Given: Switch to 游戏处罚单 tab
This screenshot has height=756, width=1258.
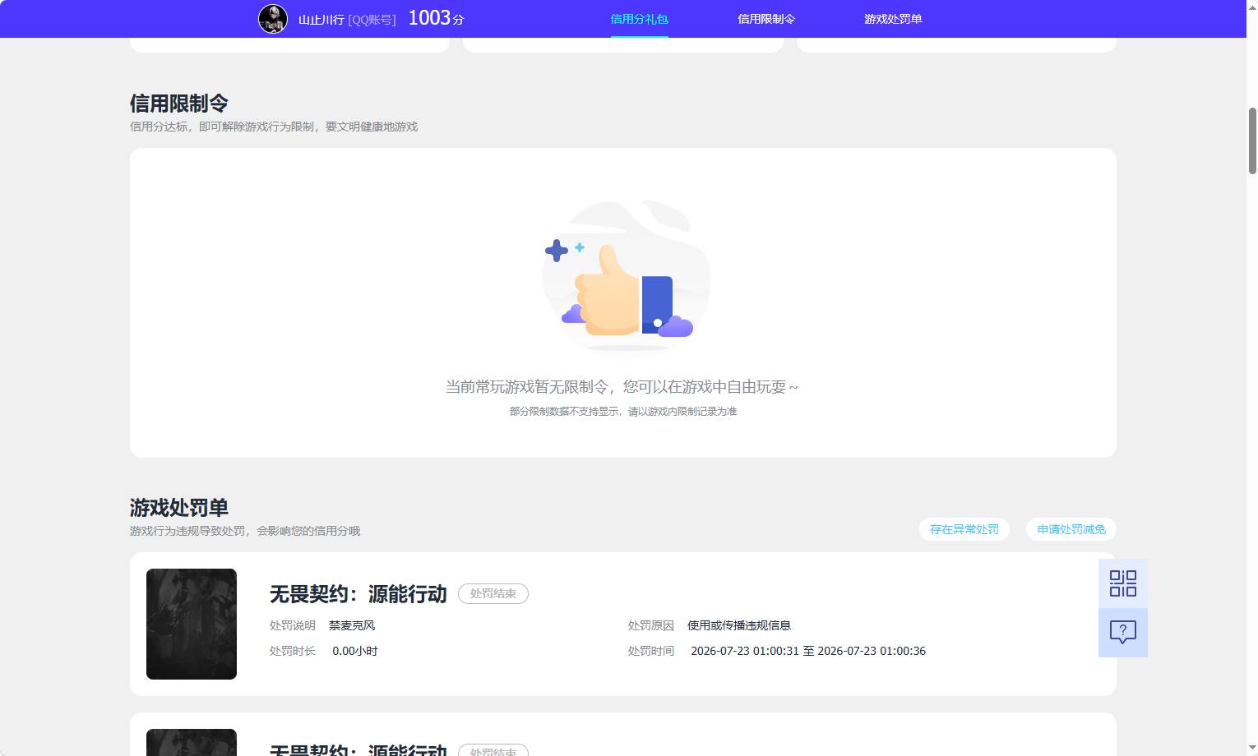Looking at the screenshot, I should tap(893, 19).
